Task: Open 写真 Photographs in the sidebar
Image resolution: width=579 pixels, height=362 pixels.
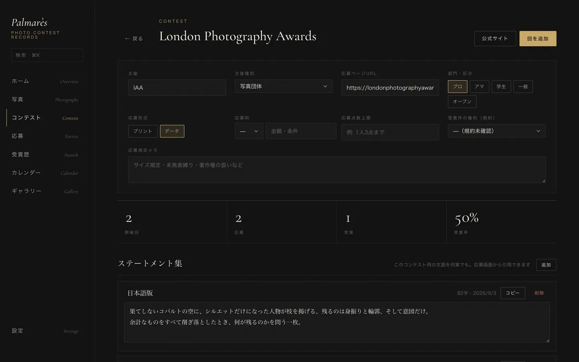Action: point(45,99)
